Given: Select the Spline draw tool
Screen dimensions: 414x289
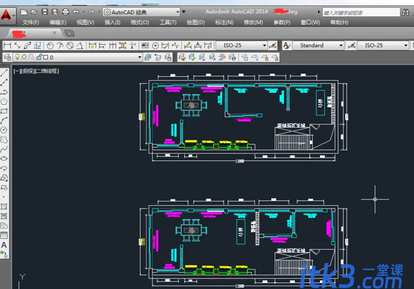Looking at the screenshot, I should pyautogui.click(x=4, y=149).
